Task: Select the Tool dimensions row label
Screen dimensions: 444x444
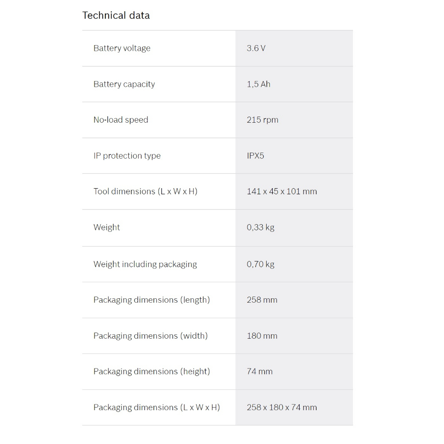Action: pyautogui.click(x=145, y=191)
